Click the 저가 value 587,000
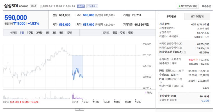Viewport: 217px width, 112px height. (89, 24)
